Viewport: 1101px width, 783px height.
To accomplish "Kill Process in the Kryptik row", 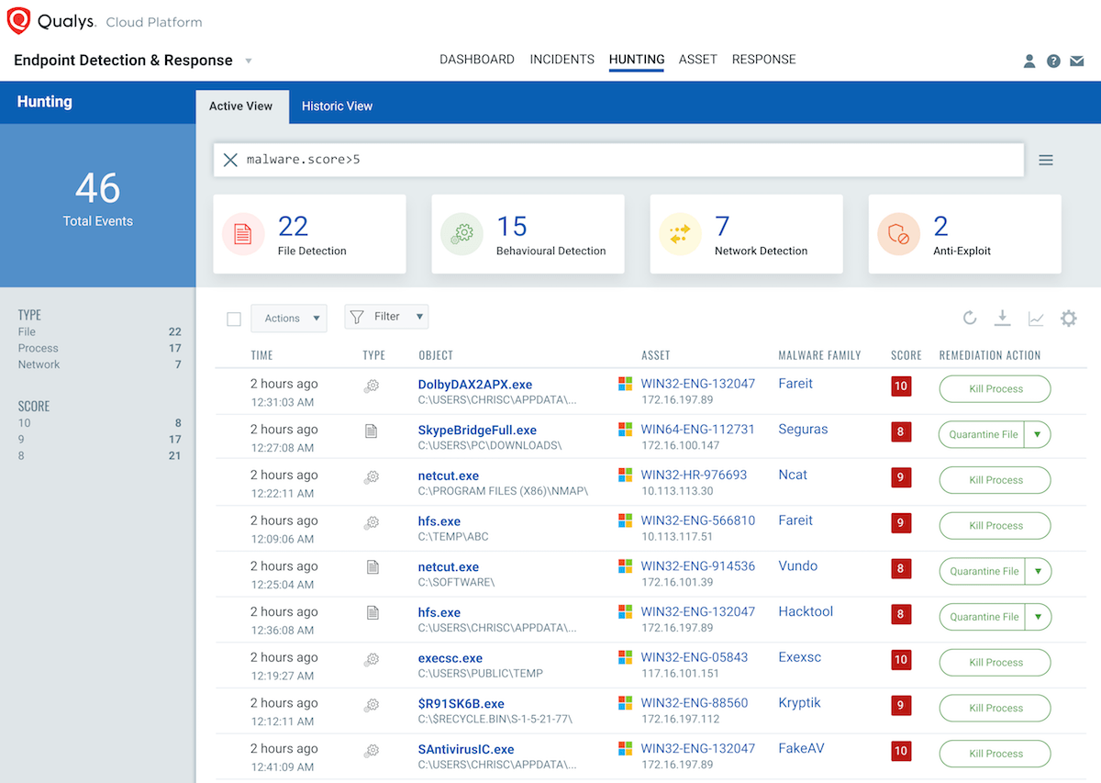I will 995,708.
